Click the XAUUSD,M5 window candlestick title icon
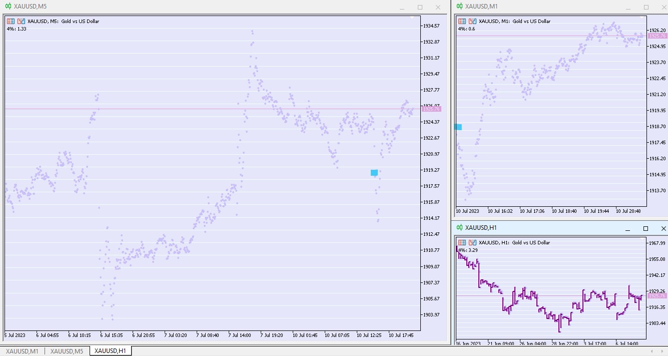Screen dimensions: 668x356 coord(9,7)
